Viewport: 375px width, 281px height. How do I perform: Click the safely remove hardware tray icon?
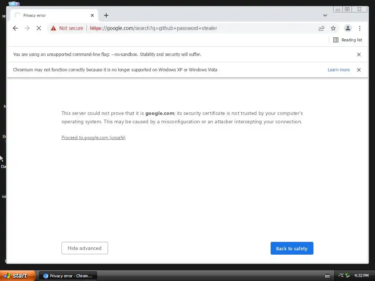(x=348, y=276)
